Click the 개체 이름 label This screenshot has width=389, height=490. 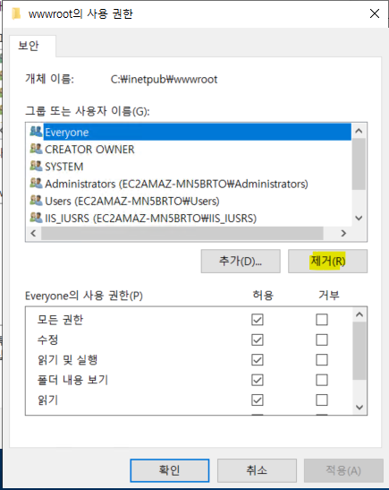point(49,79)
